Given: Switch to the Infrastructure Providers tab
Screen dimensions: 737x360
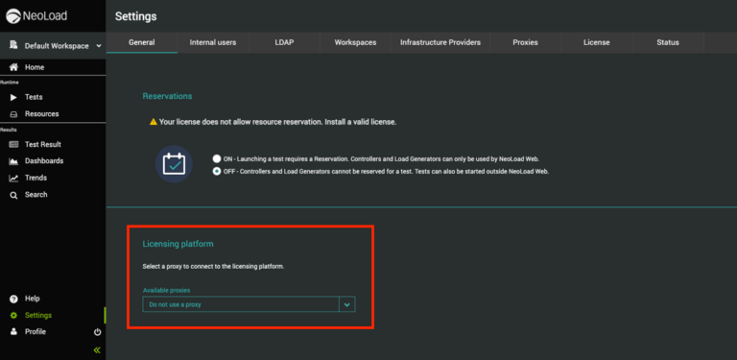Looking at the screenshot, I should tap(440, 42).
